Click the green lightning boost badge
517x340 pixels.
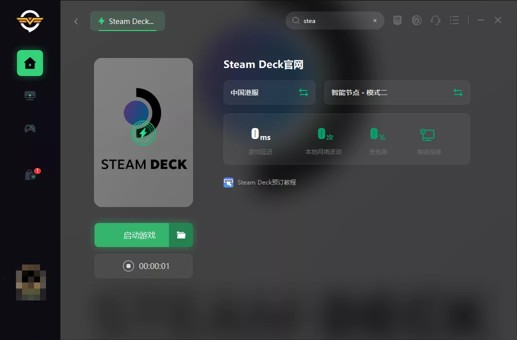[x=143, y=133]
